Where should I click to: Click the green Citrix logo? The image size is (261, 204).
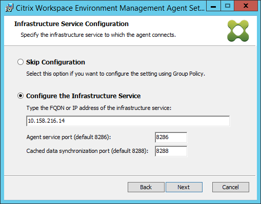click(x=238, y=31)
